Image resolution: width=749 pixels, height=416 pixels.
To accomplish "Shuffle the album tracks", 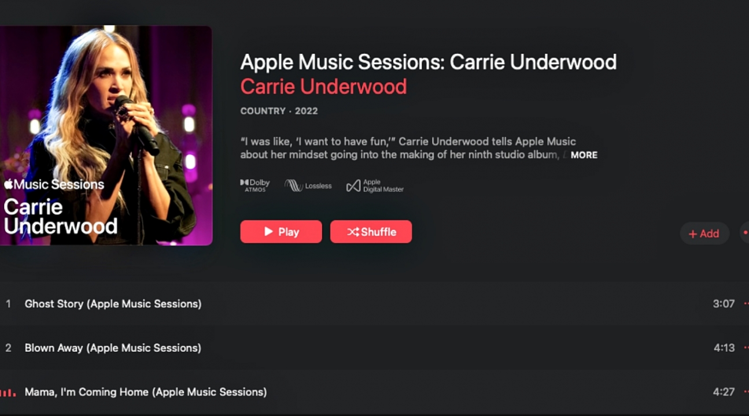I will 371,232.
